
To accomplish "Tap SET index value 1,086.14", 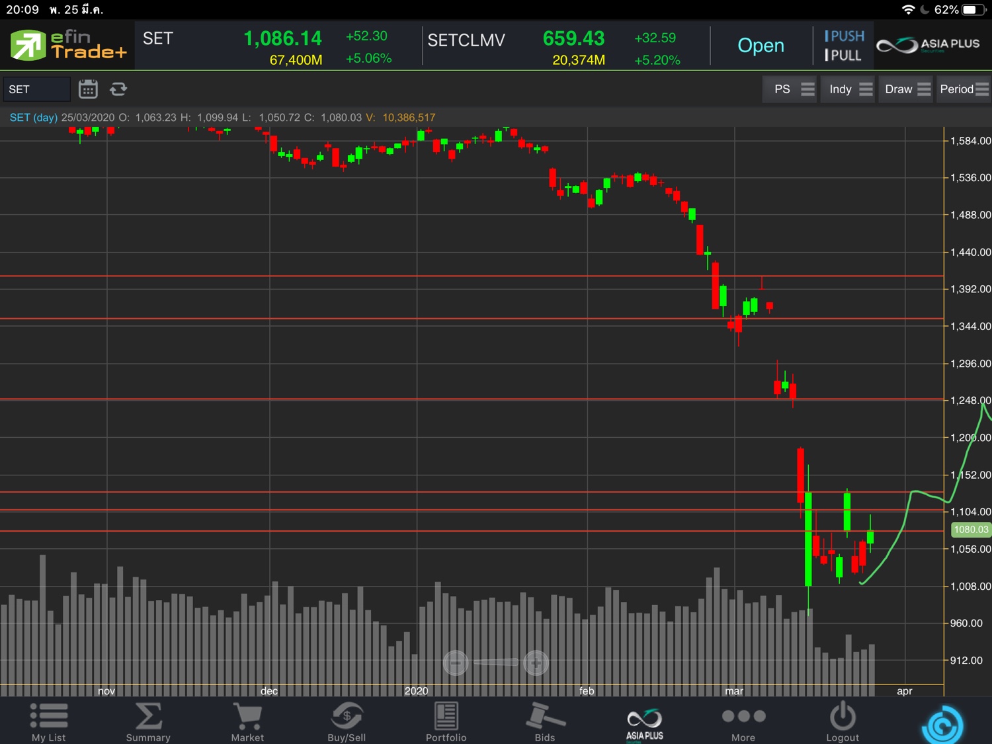I will tap(282, 38).
